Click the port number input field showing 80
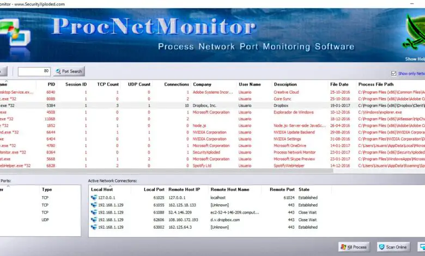This screenshot has height=256, width=425. click(x=34, y=71)
